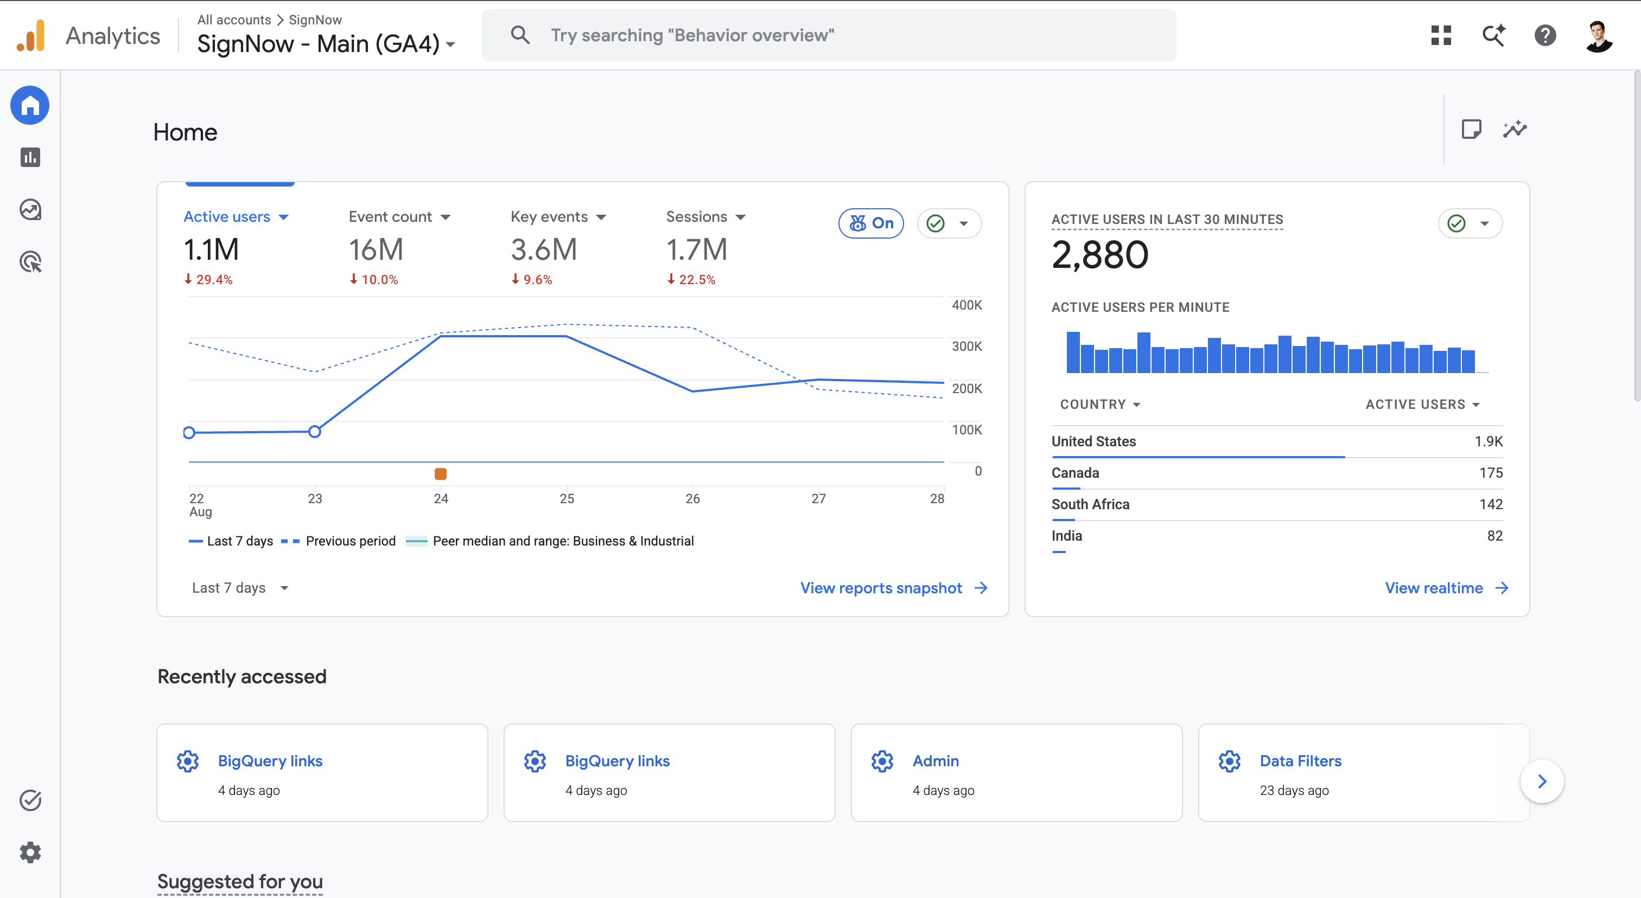Image resolution: width=1641 pixels, height=898 pixels.
Task: Click the Canada row
Action: pos(1277,473)
